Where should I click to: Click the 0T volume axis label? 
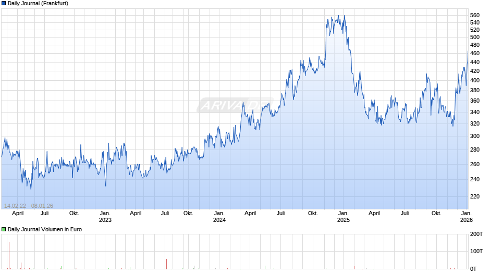[x=473, y=269]
